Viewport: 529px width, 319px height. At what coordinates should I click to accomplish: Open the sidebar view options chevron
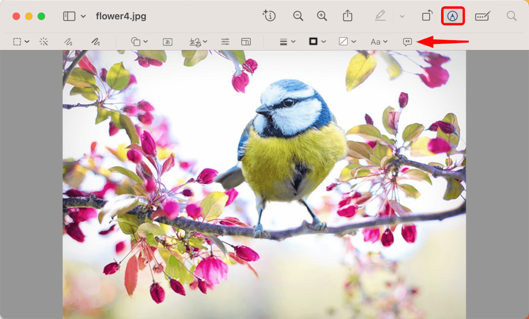83,16
